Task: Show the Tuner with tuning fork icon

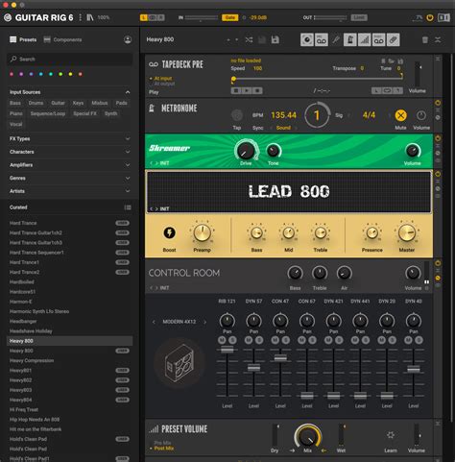Action: (336, 40)
